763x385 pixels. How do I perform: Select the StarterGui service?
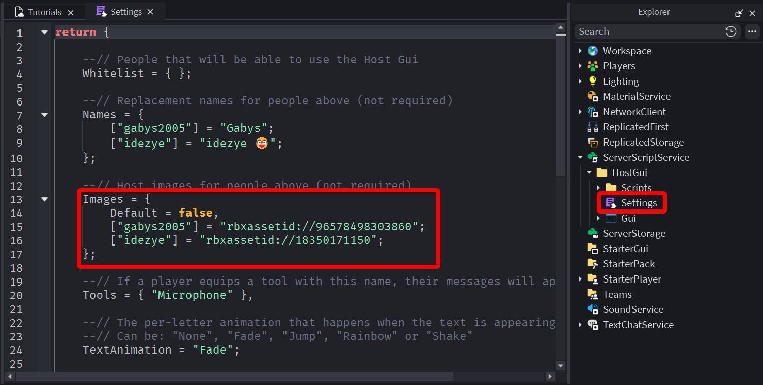point(625,249)
